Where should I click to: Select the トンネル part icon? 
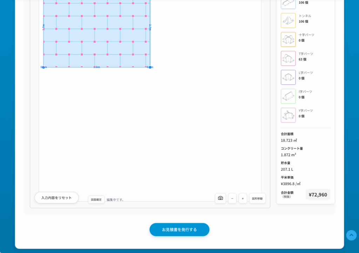coord(288,20)
